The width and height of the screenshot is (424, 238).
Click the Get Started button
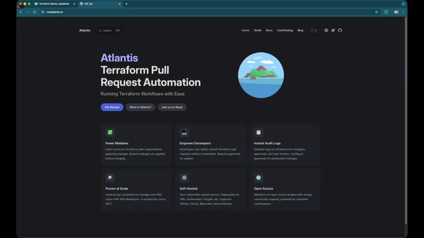click(x=112, y=107)
